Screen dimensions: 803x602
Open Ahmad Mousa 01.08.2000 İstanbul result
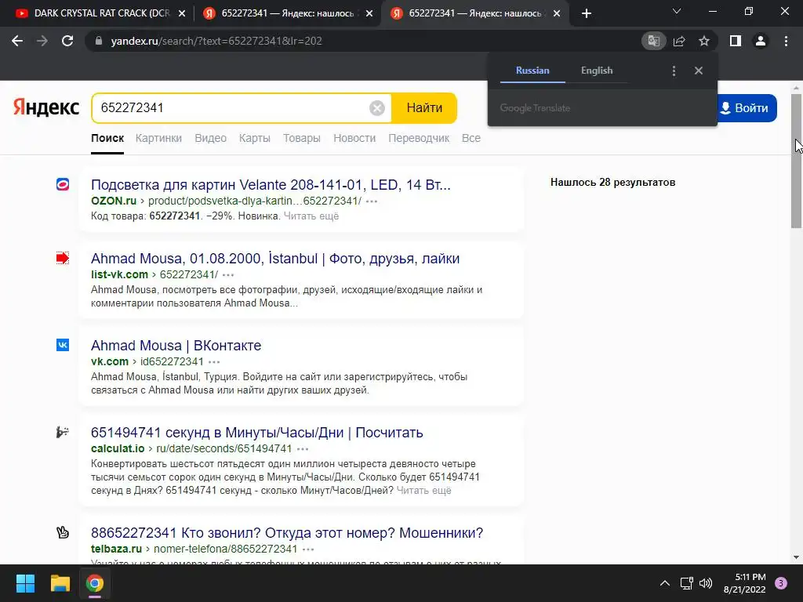[275, 259]
